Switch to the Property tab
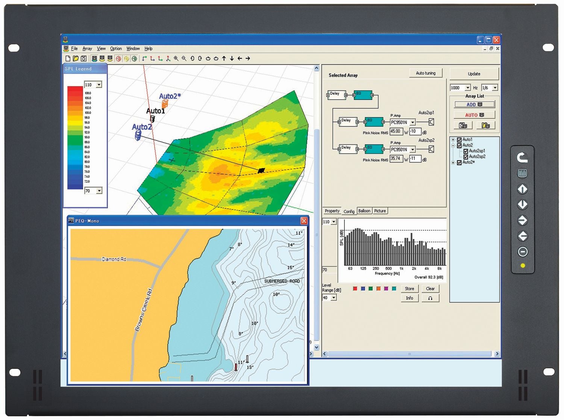This screenshot has width=564, height=420. [x=332, y=211]
